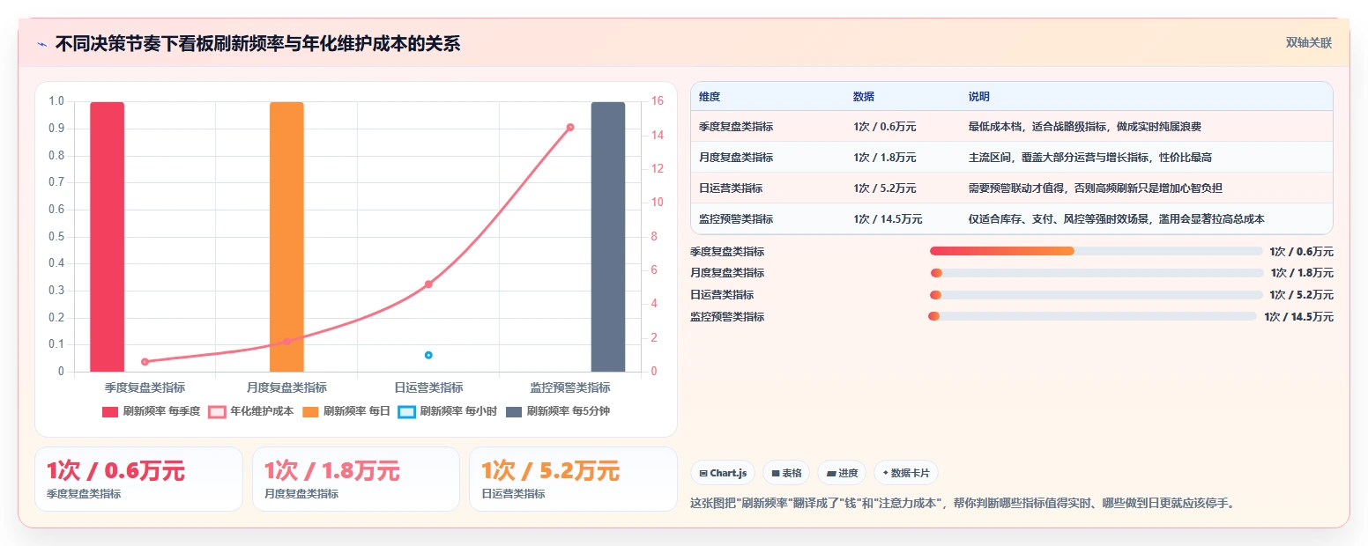Click the red 季度复盘类指标 bar
Viewport: 1368px width, 546px height.
pos(108,237)
